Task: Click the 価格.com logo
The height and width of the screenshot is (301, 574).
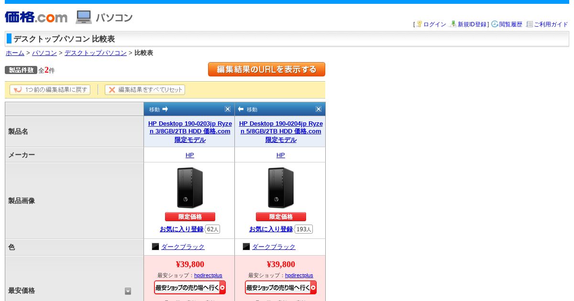Action: pyautogui.click(x=36, y=17)
